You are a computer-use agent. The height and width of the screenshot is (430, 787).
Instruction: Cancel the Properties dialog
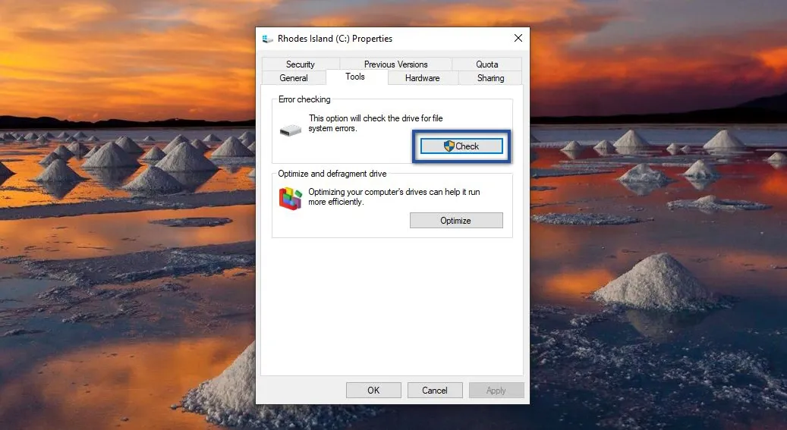coord(435,391)
